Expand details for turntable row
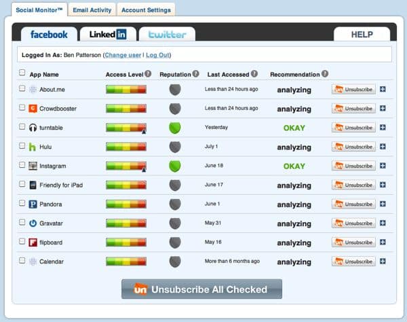407x322 pixels. [x=383, y=127]
